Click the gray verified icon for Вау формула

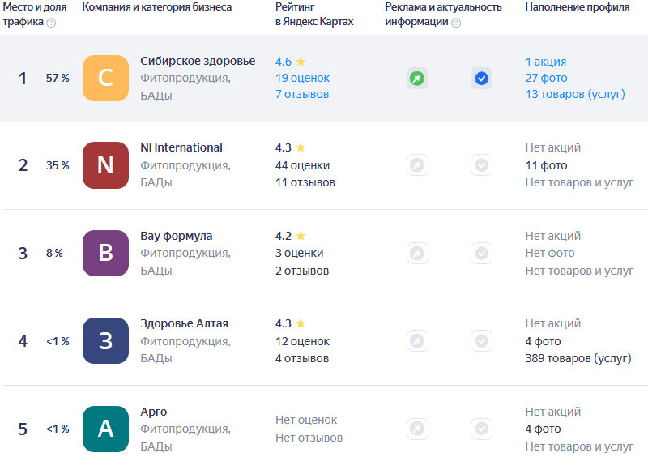click(481, 253)
